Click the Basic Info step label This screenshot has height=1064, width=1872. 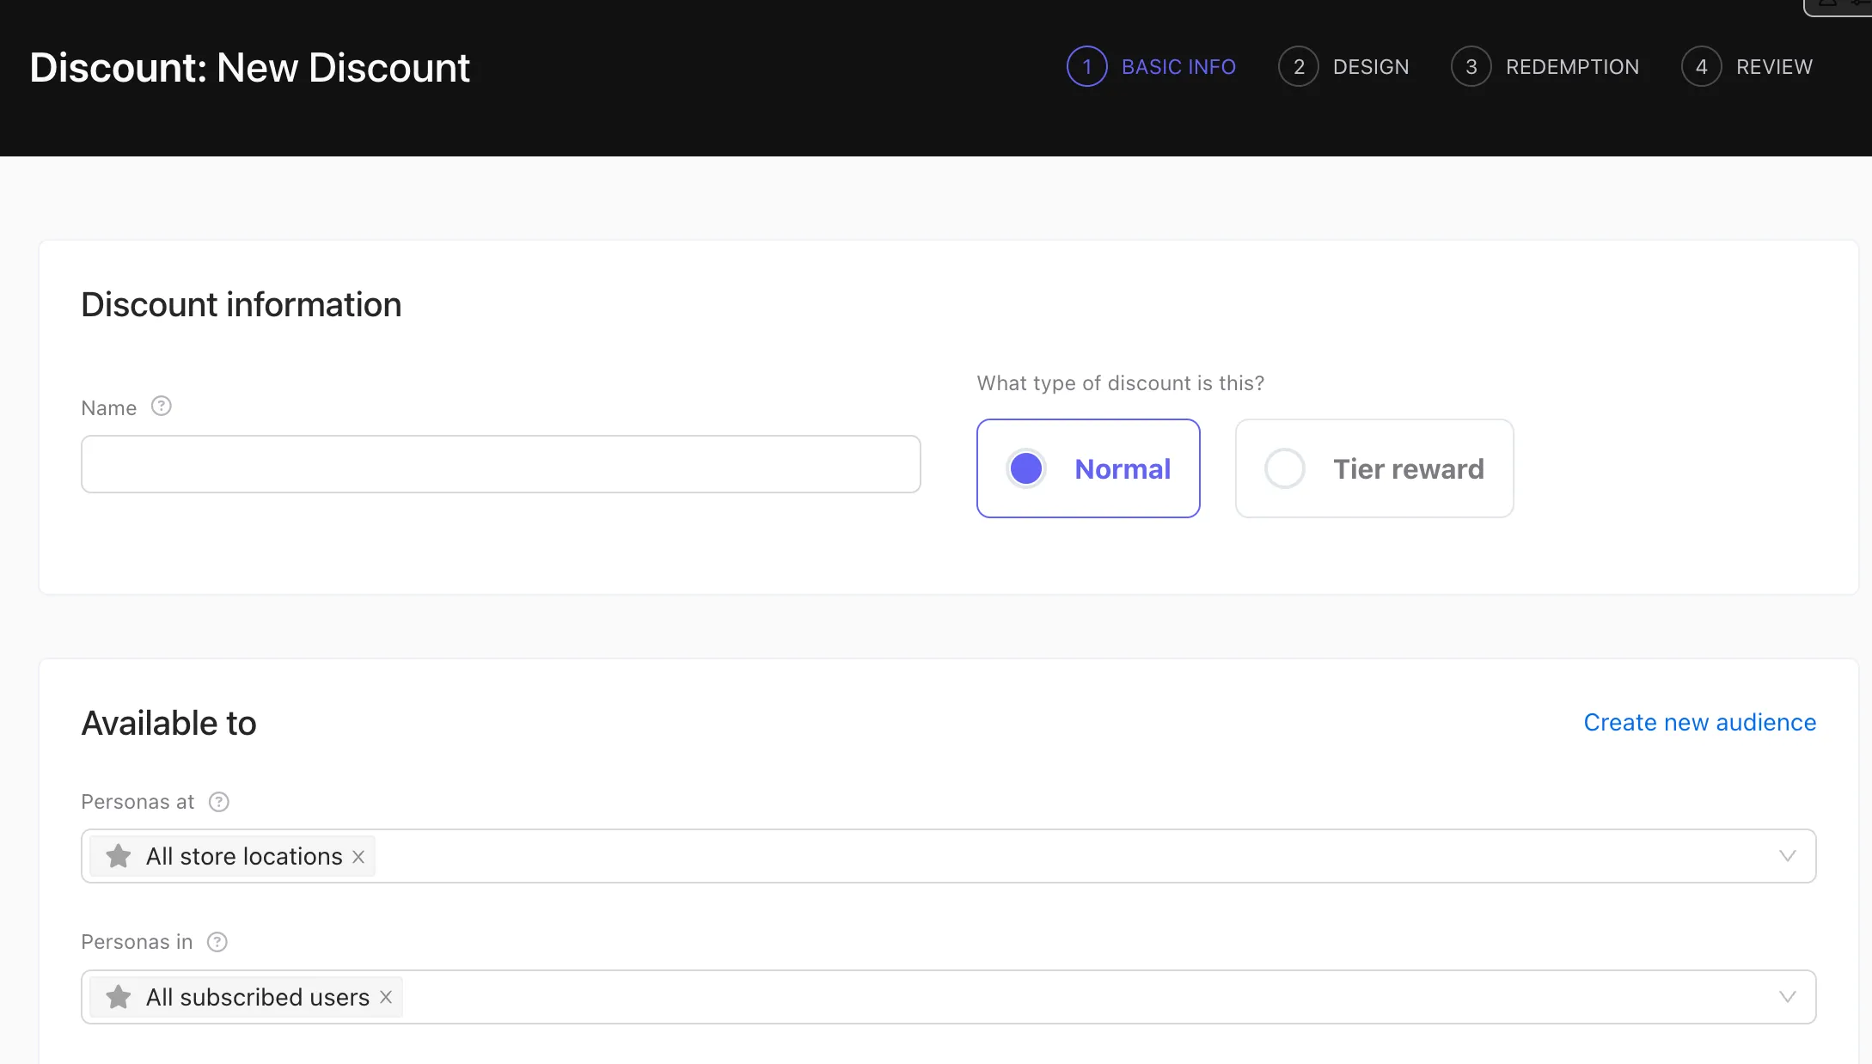point(1178,67)
